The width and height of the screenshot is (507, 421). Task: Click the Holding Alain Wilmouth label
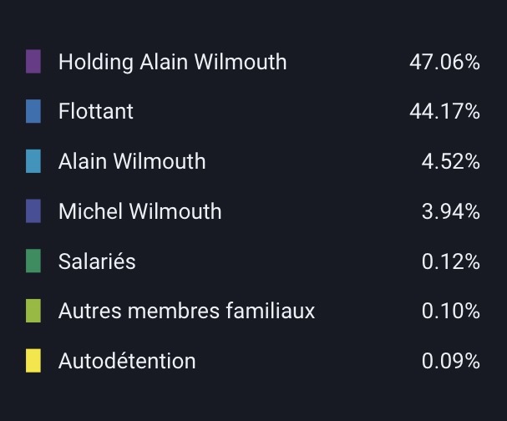[172, 62]
